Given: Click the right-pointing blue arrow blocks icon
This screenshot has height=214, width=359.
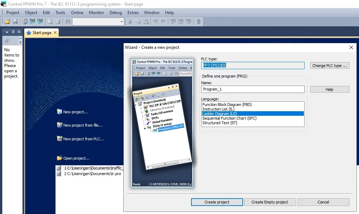Looking at the screenshot, I should [x=33, y=21].
